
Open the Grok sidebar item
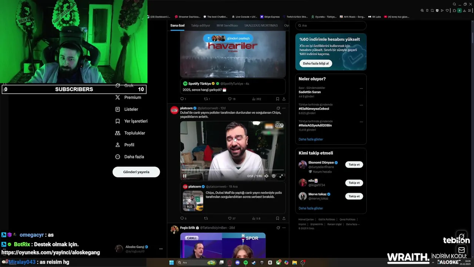tap(125, 86)
